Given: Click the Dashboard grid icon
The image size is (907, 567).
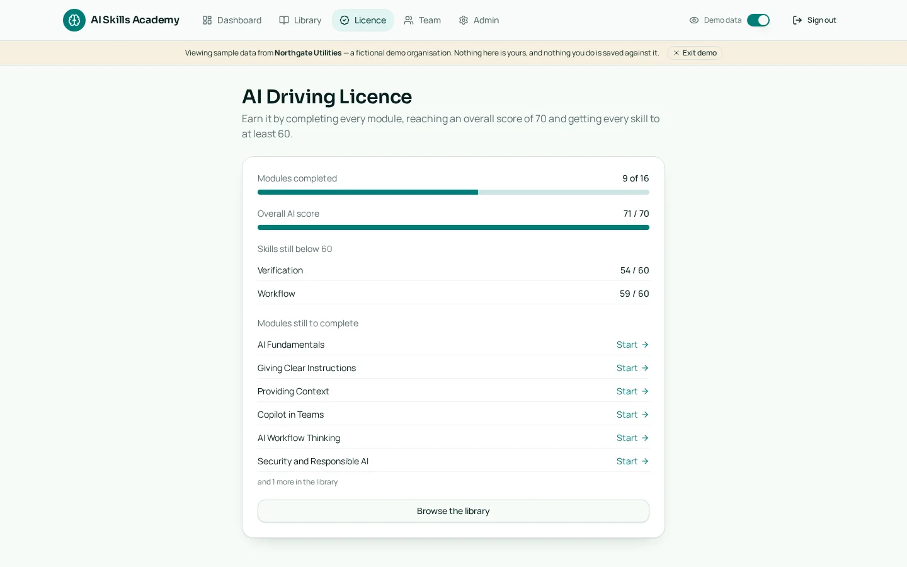Looking at the screenshot, I should pyautogui.click(x=207, y=20).
